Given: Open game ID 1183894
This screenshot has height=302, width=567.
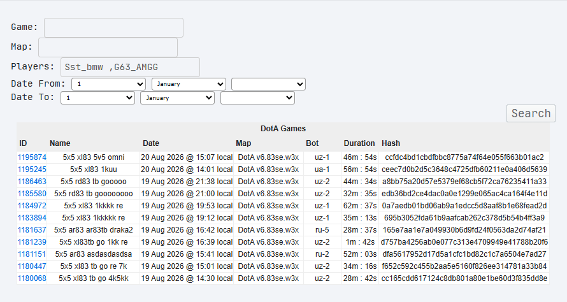Looking at the screenshot, I should [32, 218].
